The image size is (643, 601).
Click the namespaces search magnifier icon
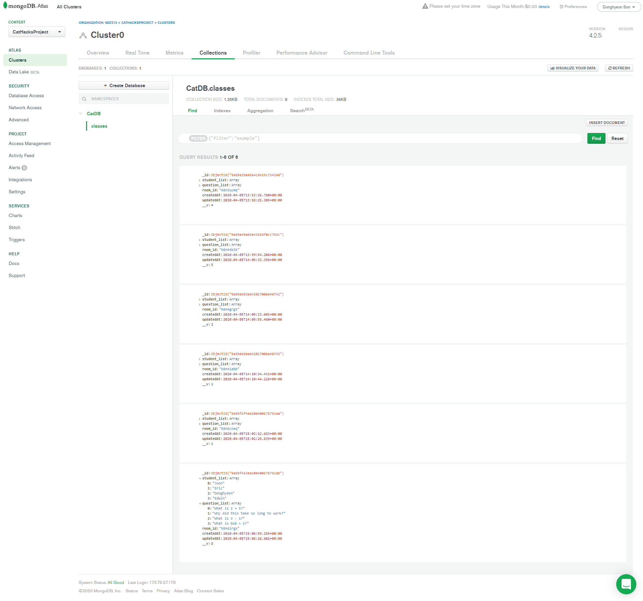[84, 99]
